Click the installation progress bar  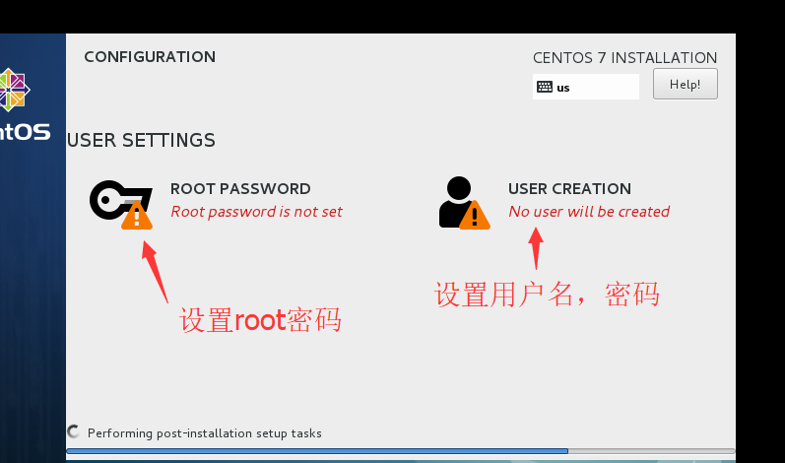[401, 451]
